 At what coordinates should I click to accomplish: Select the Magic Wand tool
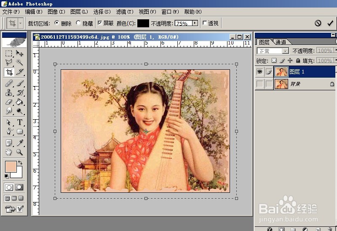click(x=19, y=62)
